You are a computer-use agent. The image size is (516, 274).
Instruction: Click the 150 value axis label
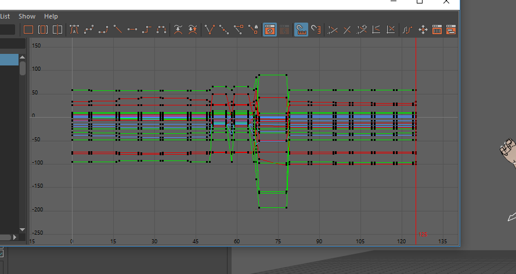[x=37, y=46]
